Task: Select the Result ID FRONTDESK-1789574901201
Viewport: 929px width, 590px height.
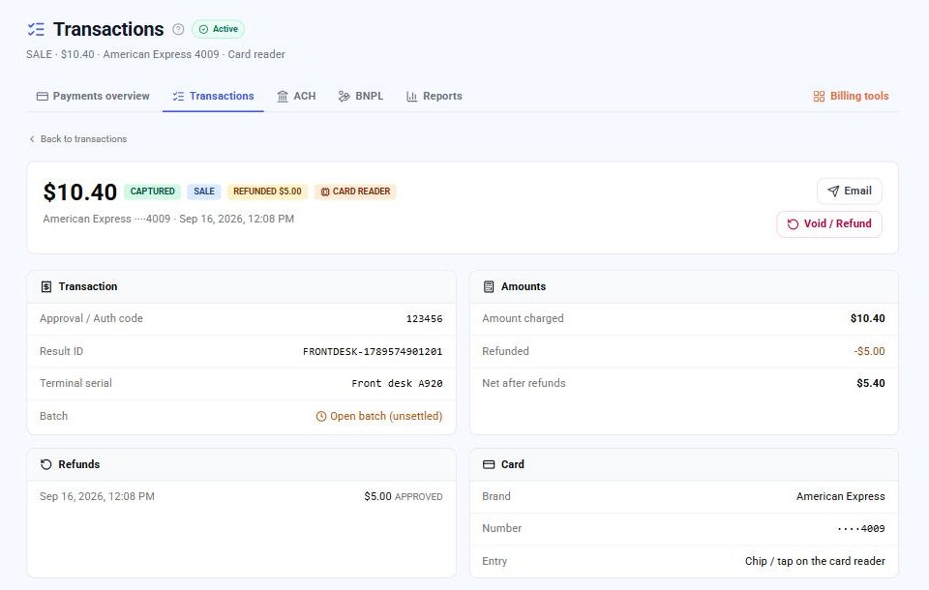Action: tap(373, 351)
